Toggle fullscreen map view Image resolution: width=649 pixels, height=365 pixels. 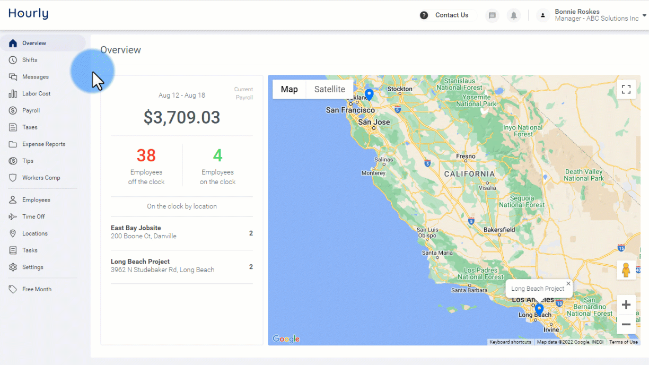(x=626, y=89)
